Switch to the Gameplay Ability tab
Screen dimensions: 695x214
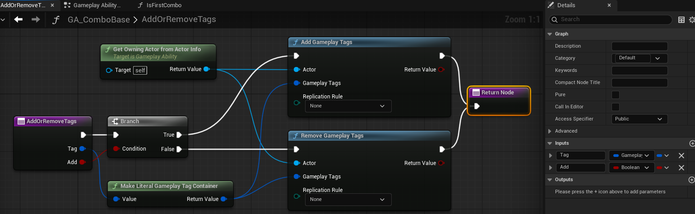(97, 5)
